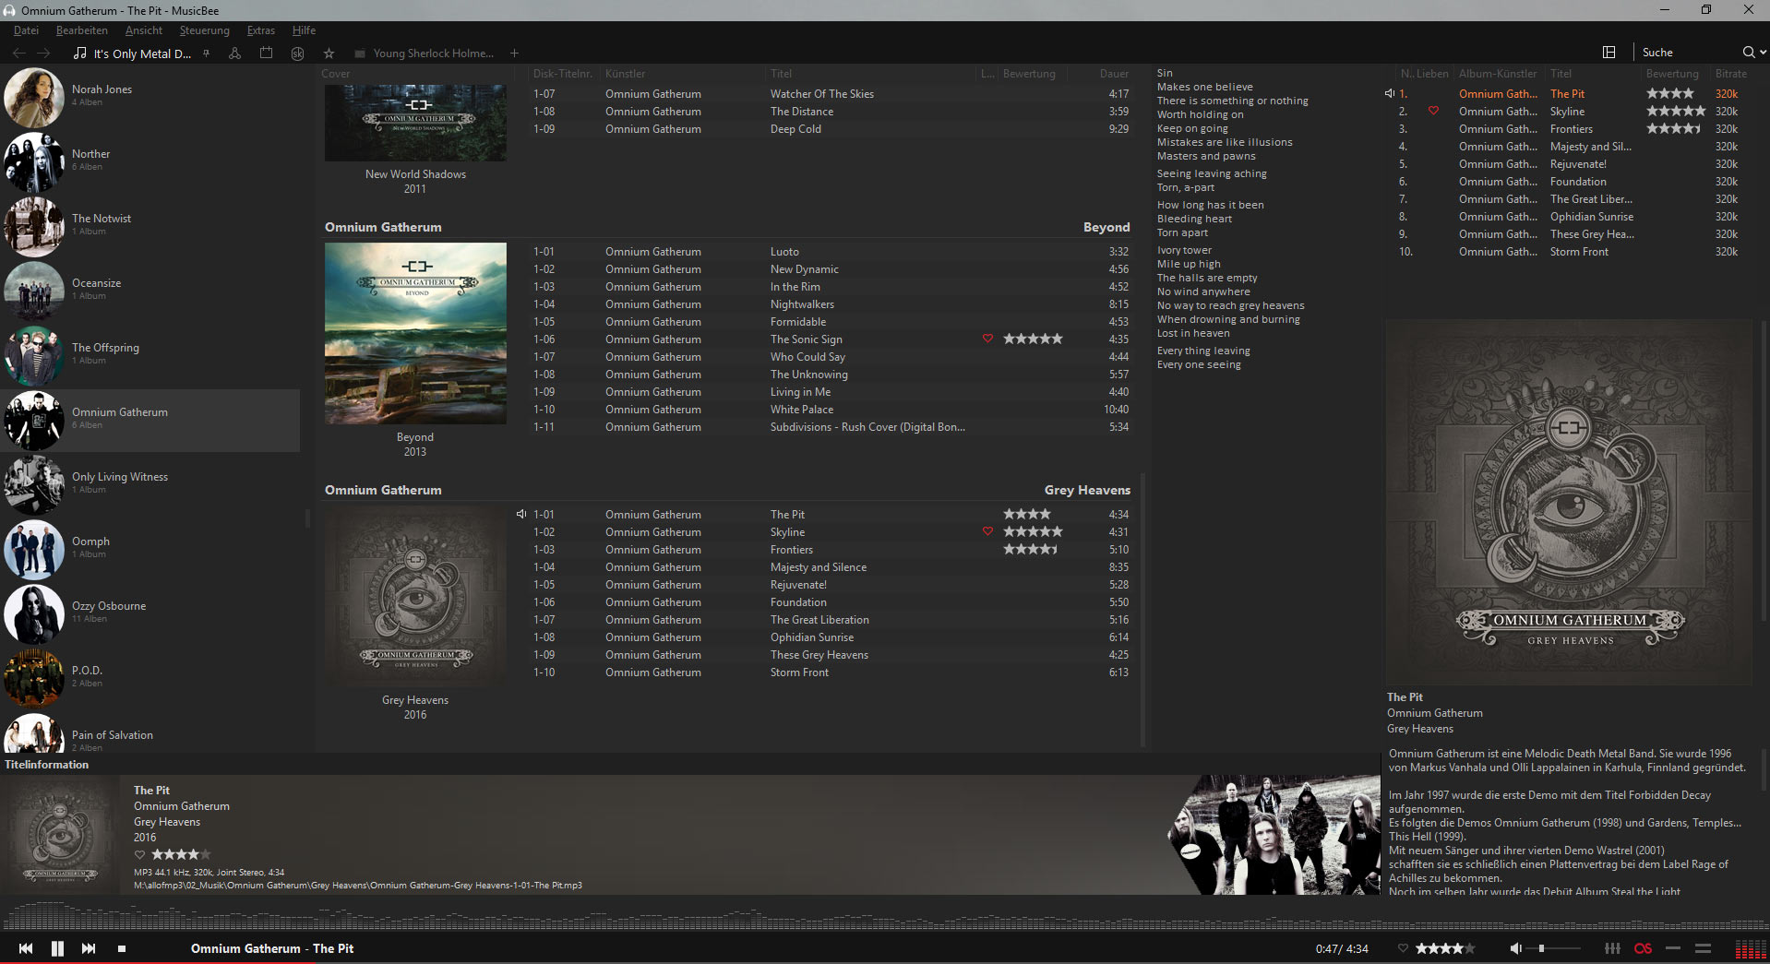1770x964 pixels.
Task: Set rating stars in player bar
Action: pyautogui.click(x=1445, y=948)
